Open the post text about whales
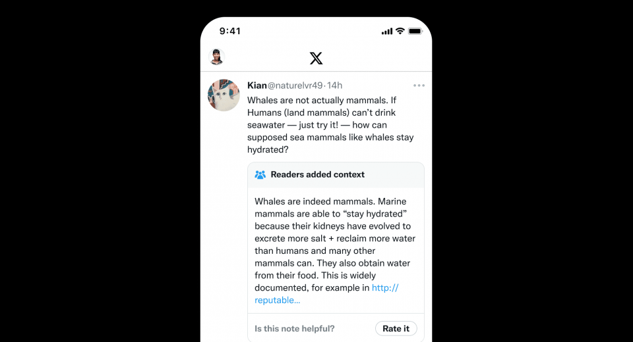Screen dimensions: 633x342 330,125
